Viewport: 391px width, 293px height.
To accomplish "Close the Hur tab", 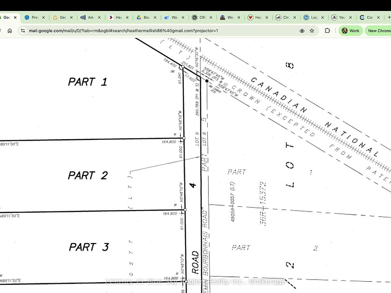I will point(267,17).
